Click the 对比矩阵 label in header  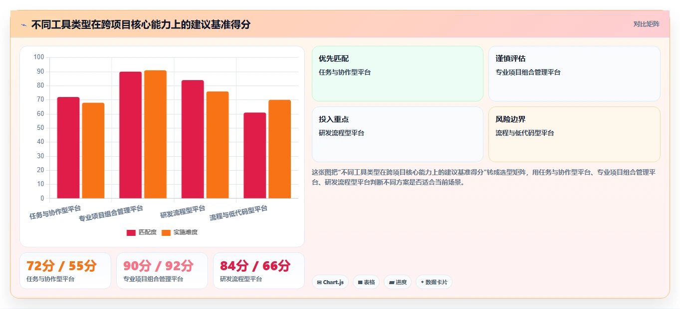click(x=647, y=24)
